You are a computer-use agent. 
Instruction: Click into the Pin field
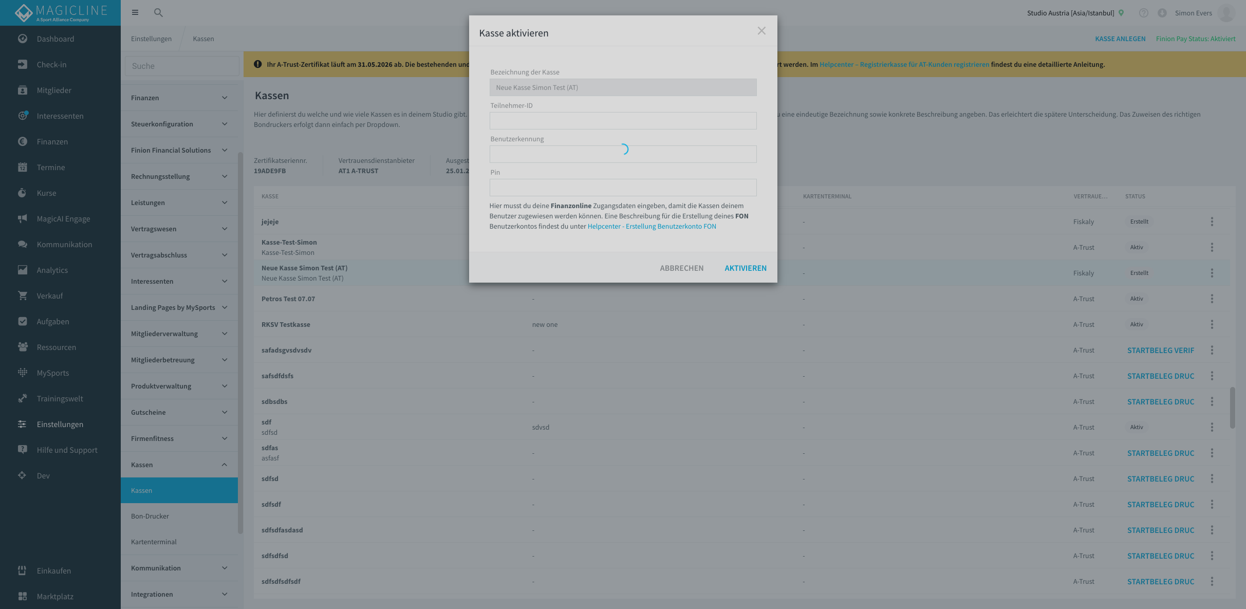coord(623,188)
